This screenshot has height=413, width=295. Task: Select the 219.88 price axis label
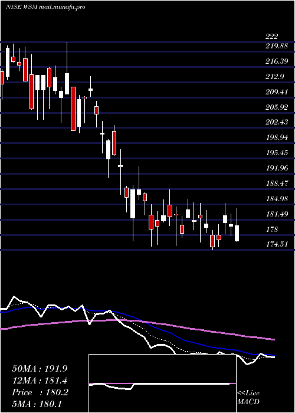tap(277, 46)
